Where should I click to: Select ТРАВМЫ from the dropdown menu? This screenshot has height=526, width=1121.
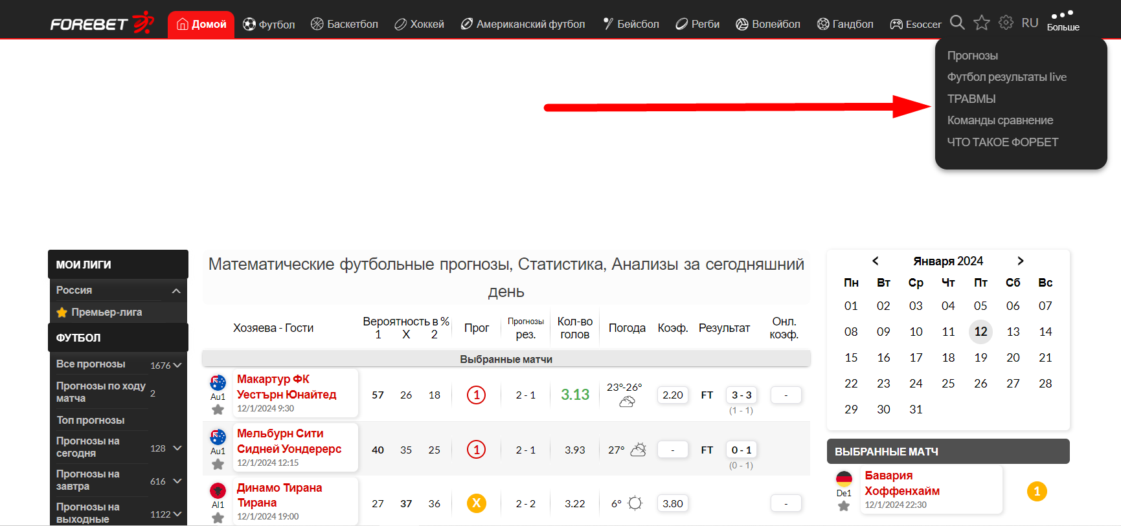(x=971, y=99)
